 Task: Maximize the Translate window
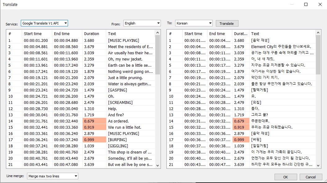[306, 4]
